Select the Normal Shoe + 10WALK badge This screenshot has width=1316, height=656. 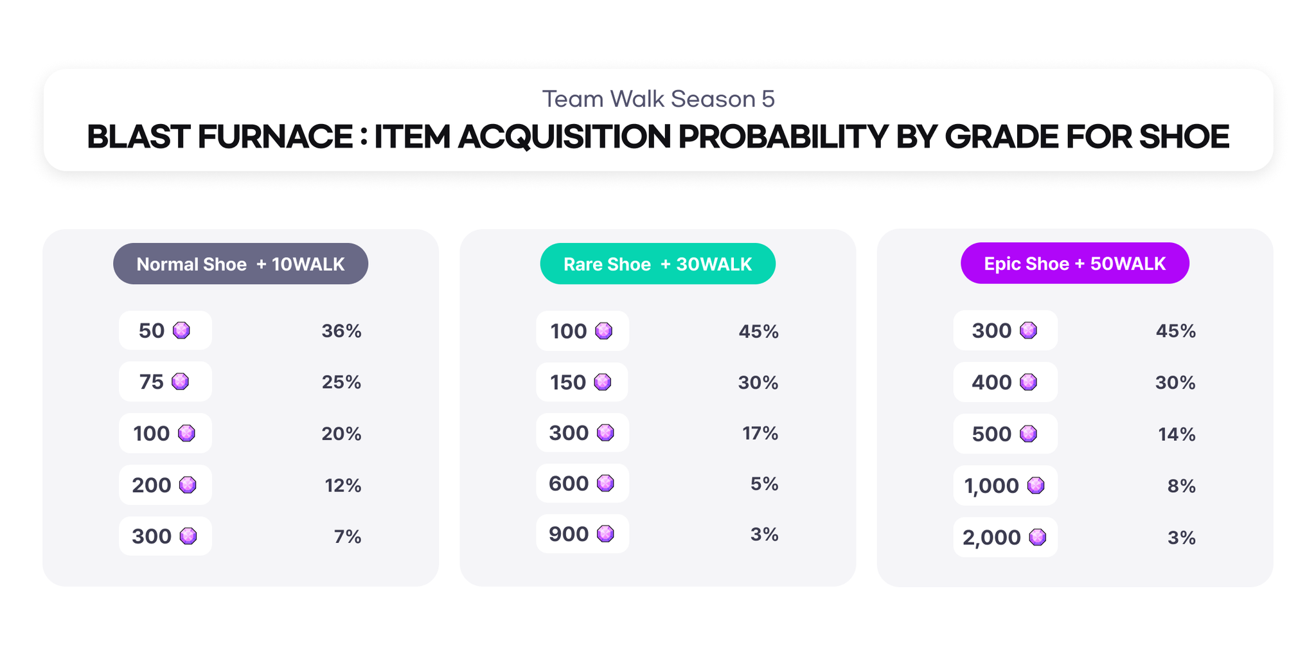pos(240,263)
